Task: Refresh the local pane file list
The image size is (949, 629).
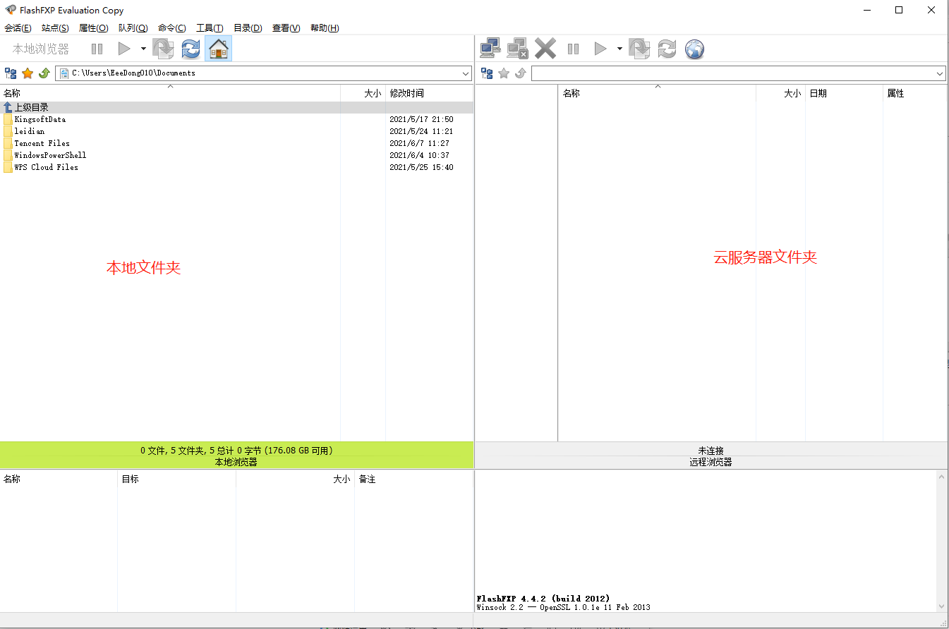Action: click(x=191, y=49)
